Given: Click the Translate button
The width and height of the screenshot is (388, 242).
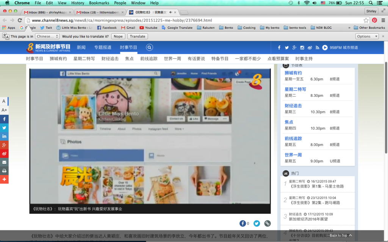Looking at the screenshot, I should (138, 36).
